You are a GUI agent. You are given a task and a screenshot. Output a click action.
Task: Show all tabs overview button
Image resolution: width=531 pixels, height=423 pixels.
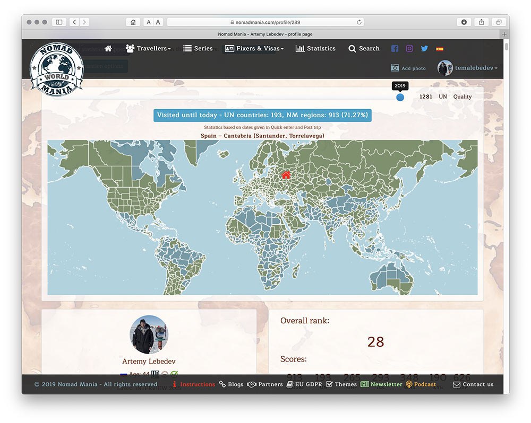click(x=499, y=22)
